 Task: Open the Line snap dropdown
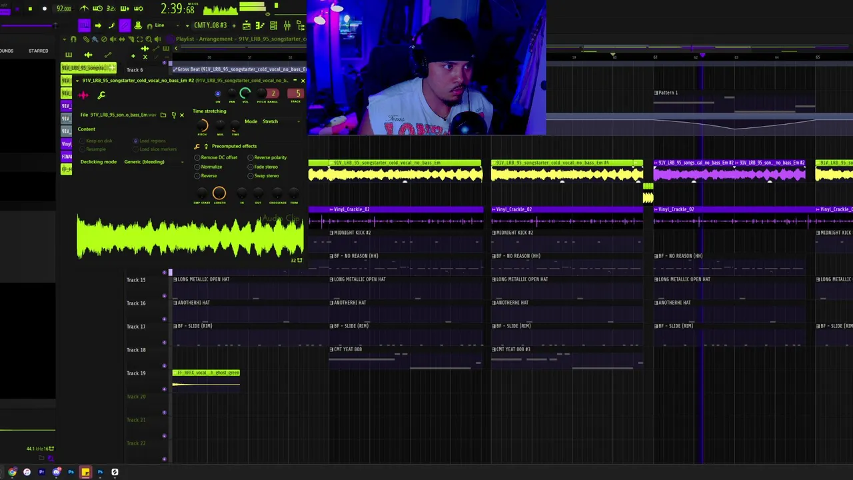(x=165, y=25)
